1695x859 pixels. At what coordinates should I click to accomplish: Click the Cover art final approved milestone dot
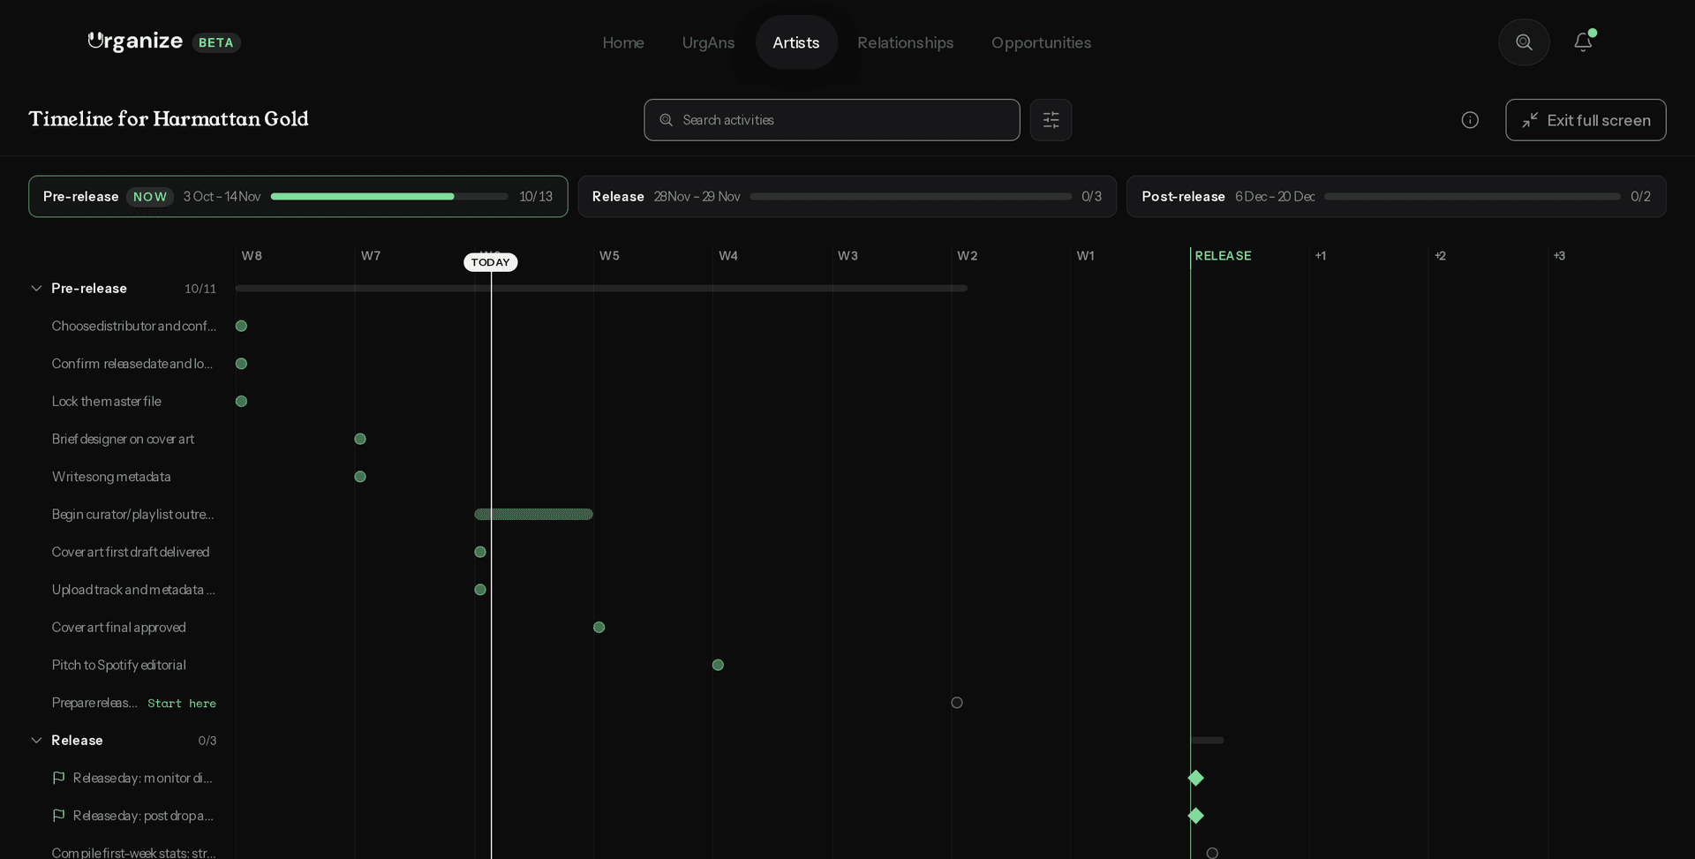[599, 628]
